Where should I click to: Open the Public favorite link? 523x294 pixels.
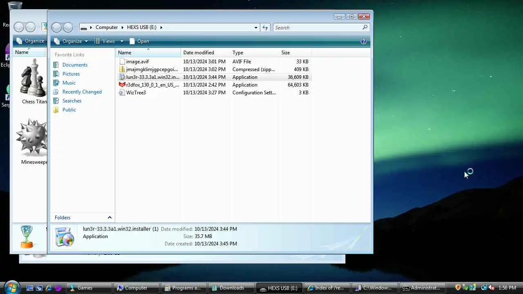[x=69, y=110]
